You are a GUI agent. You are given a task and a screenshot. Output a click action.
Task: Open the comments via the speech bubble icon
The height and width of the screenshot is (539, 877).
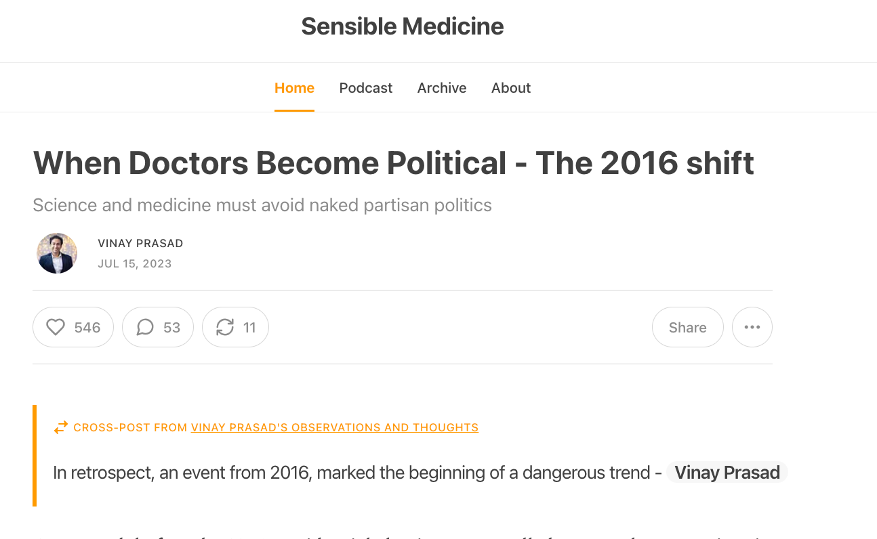[x=145, y=328]
